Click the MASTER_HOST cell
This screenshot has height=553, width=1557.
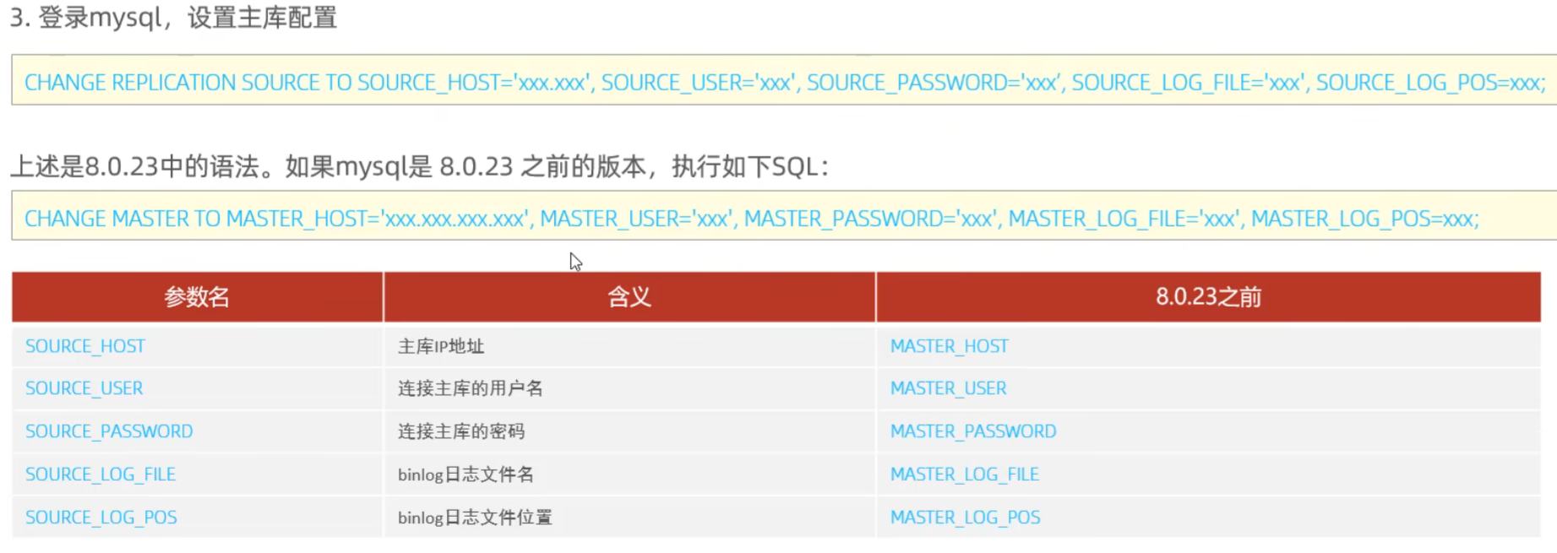(x=1209, y=346)
